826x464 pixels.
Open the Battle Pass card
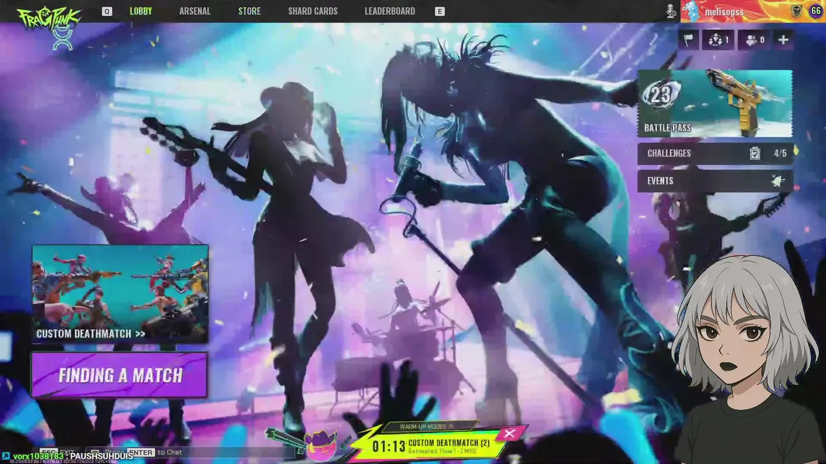click(x=715, y=104)
